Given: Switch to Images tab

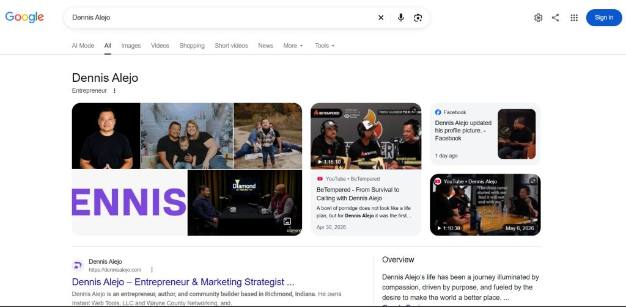Looking at the screenshot, I should [131, 45].
